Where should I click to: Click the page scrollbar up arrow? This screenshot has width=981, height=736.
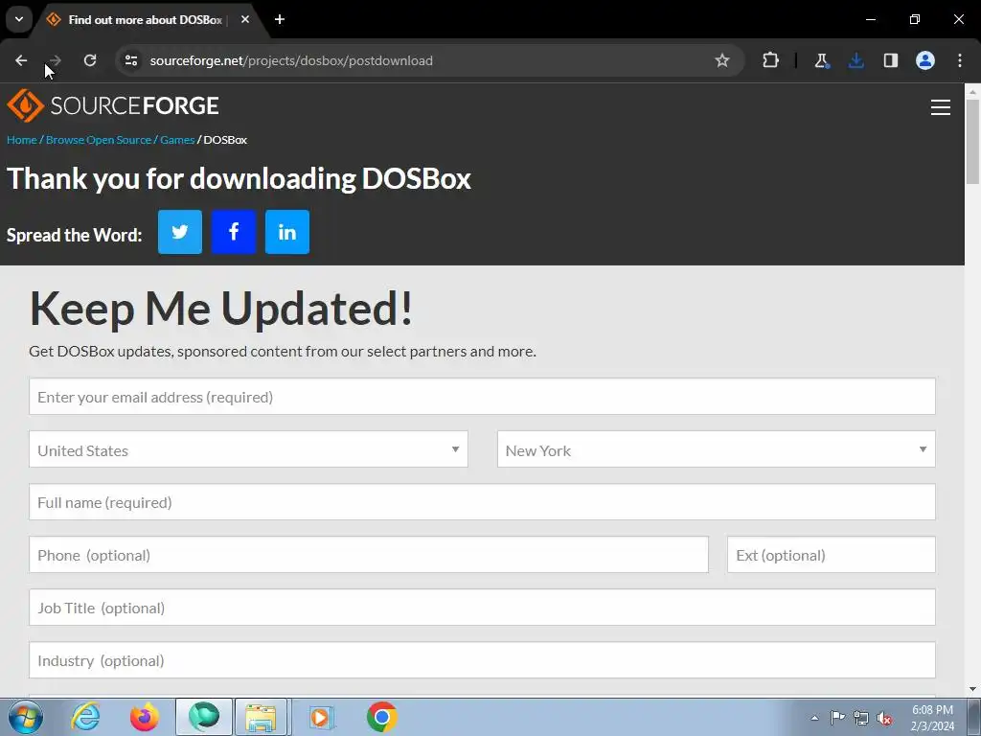point(973,91)
